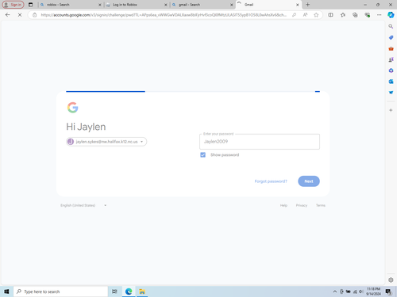Click the Next button

tap(309, 181)
